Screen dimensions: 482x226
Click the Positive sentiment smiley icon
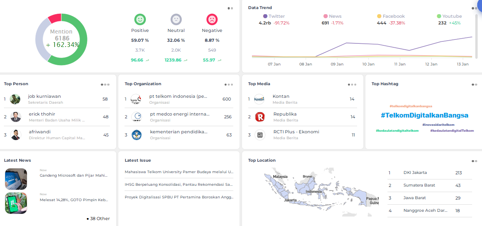(140, 19)
